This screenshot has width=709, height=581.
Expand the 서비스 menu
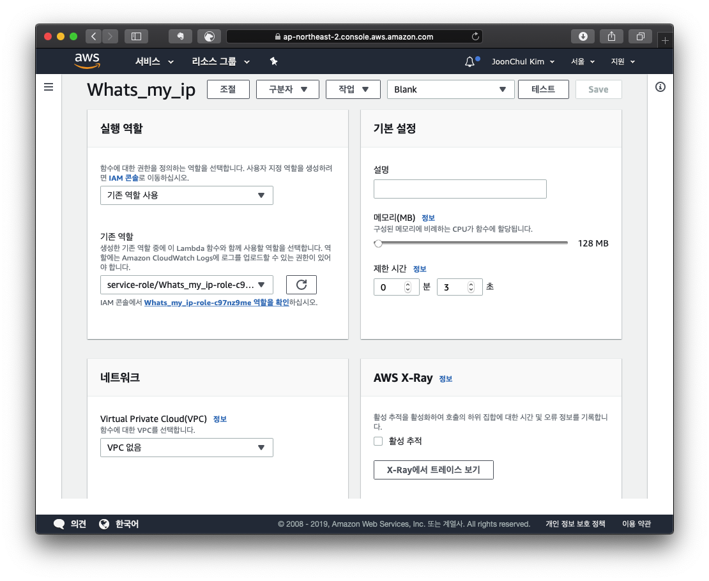pyautogui.click(x=155, y=61)
